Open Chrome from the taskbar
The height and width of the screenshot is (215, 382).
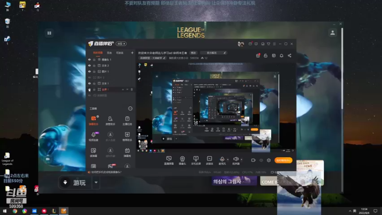pyautogui.click(x=15, y=211)
